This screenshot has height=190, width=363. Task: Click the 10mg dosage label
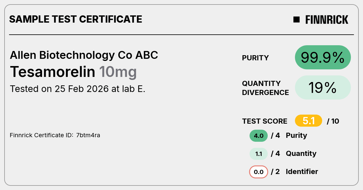click(118, 72)
